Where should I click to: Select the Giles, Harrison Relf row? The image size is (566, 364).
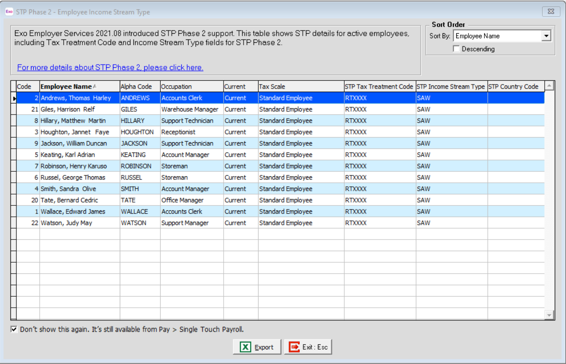coord(68,110)
